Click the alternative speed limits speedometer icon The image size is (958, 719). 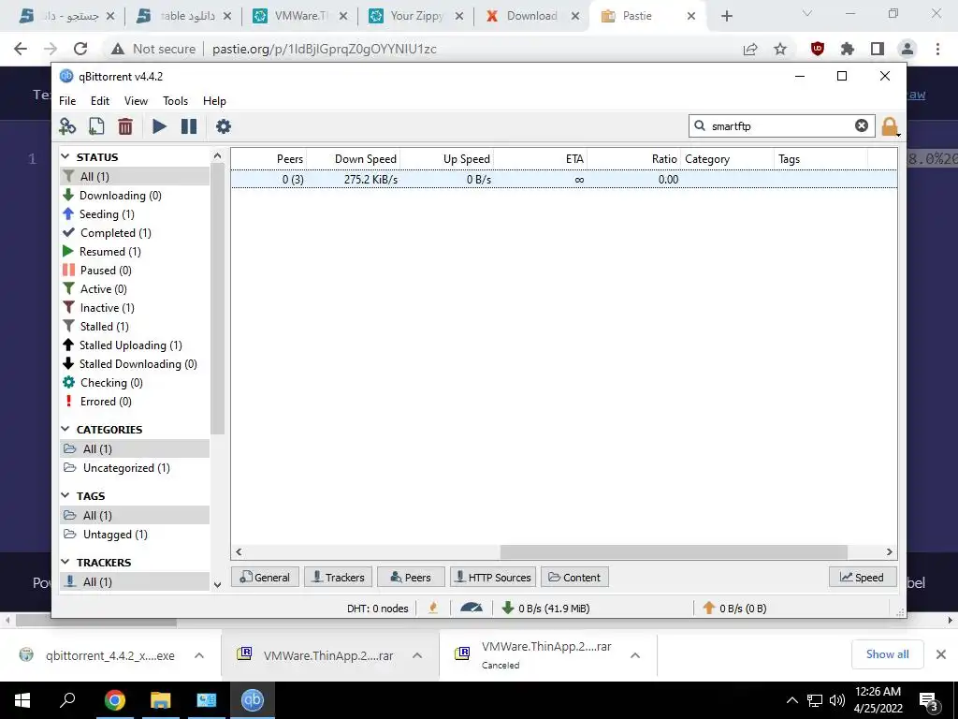tap(472, 608)
